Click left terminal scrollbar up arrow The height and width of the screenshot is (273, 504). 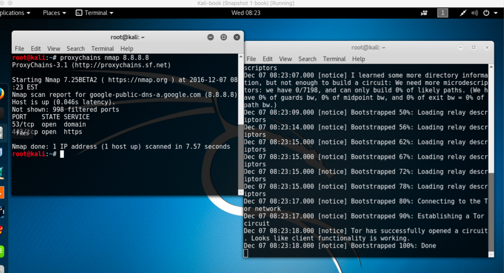point(241,56)
